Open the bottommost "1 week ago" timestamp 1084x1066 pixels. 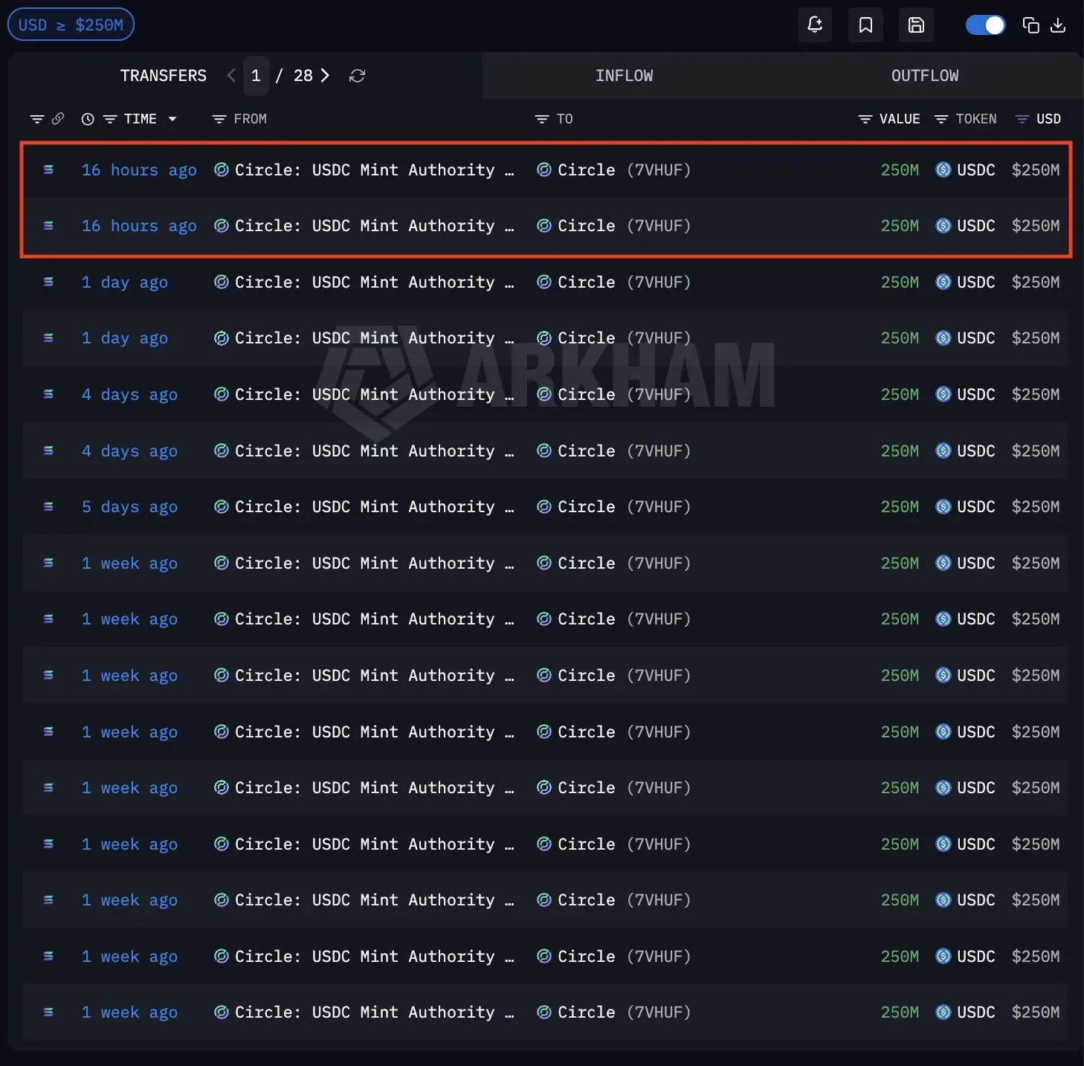[129, 1012]
